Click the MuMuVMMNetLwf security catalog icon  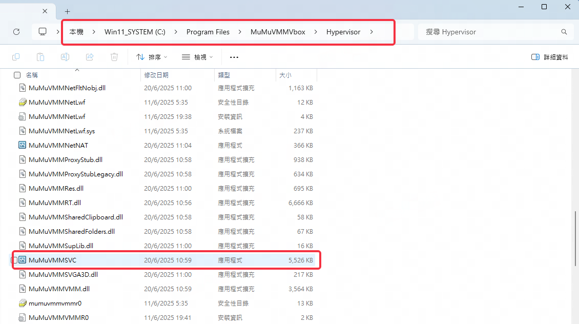pos(22,102)
